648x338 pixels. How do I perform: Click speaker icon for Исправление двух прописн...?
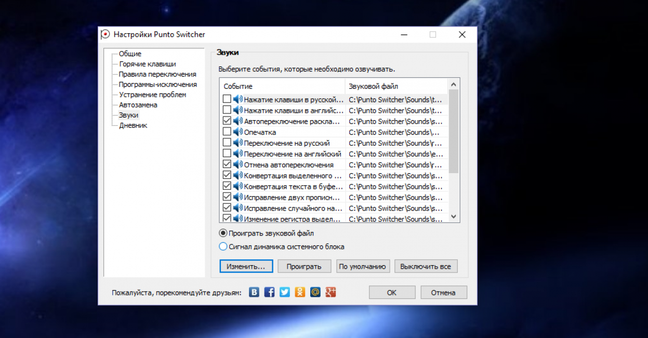(238, 197)
